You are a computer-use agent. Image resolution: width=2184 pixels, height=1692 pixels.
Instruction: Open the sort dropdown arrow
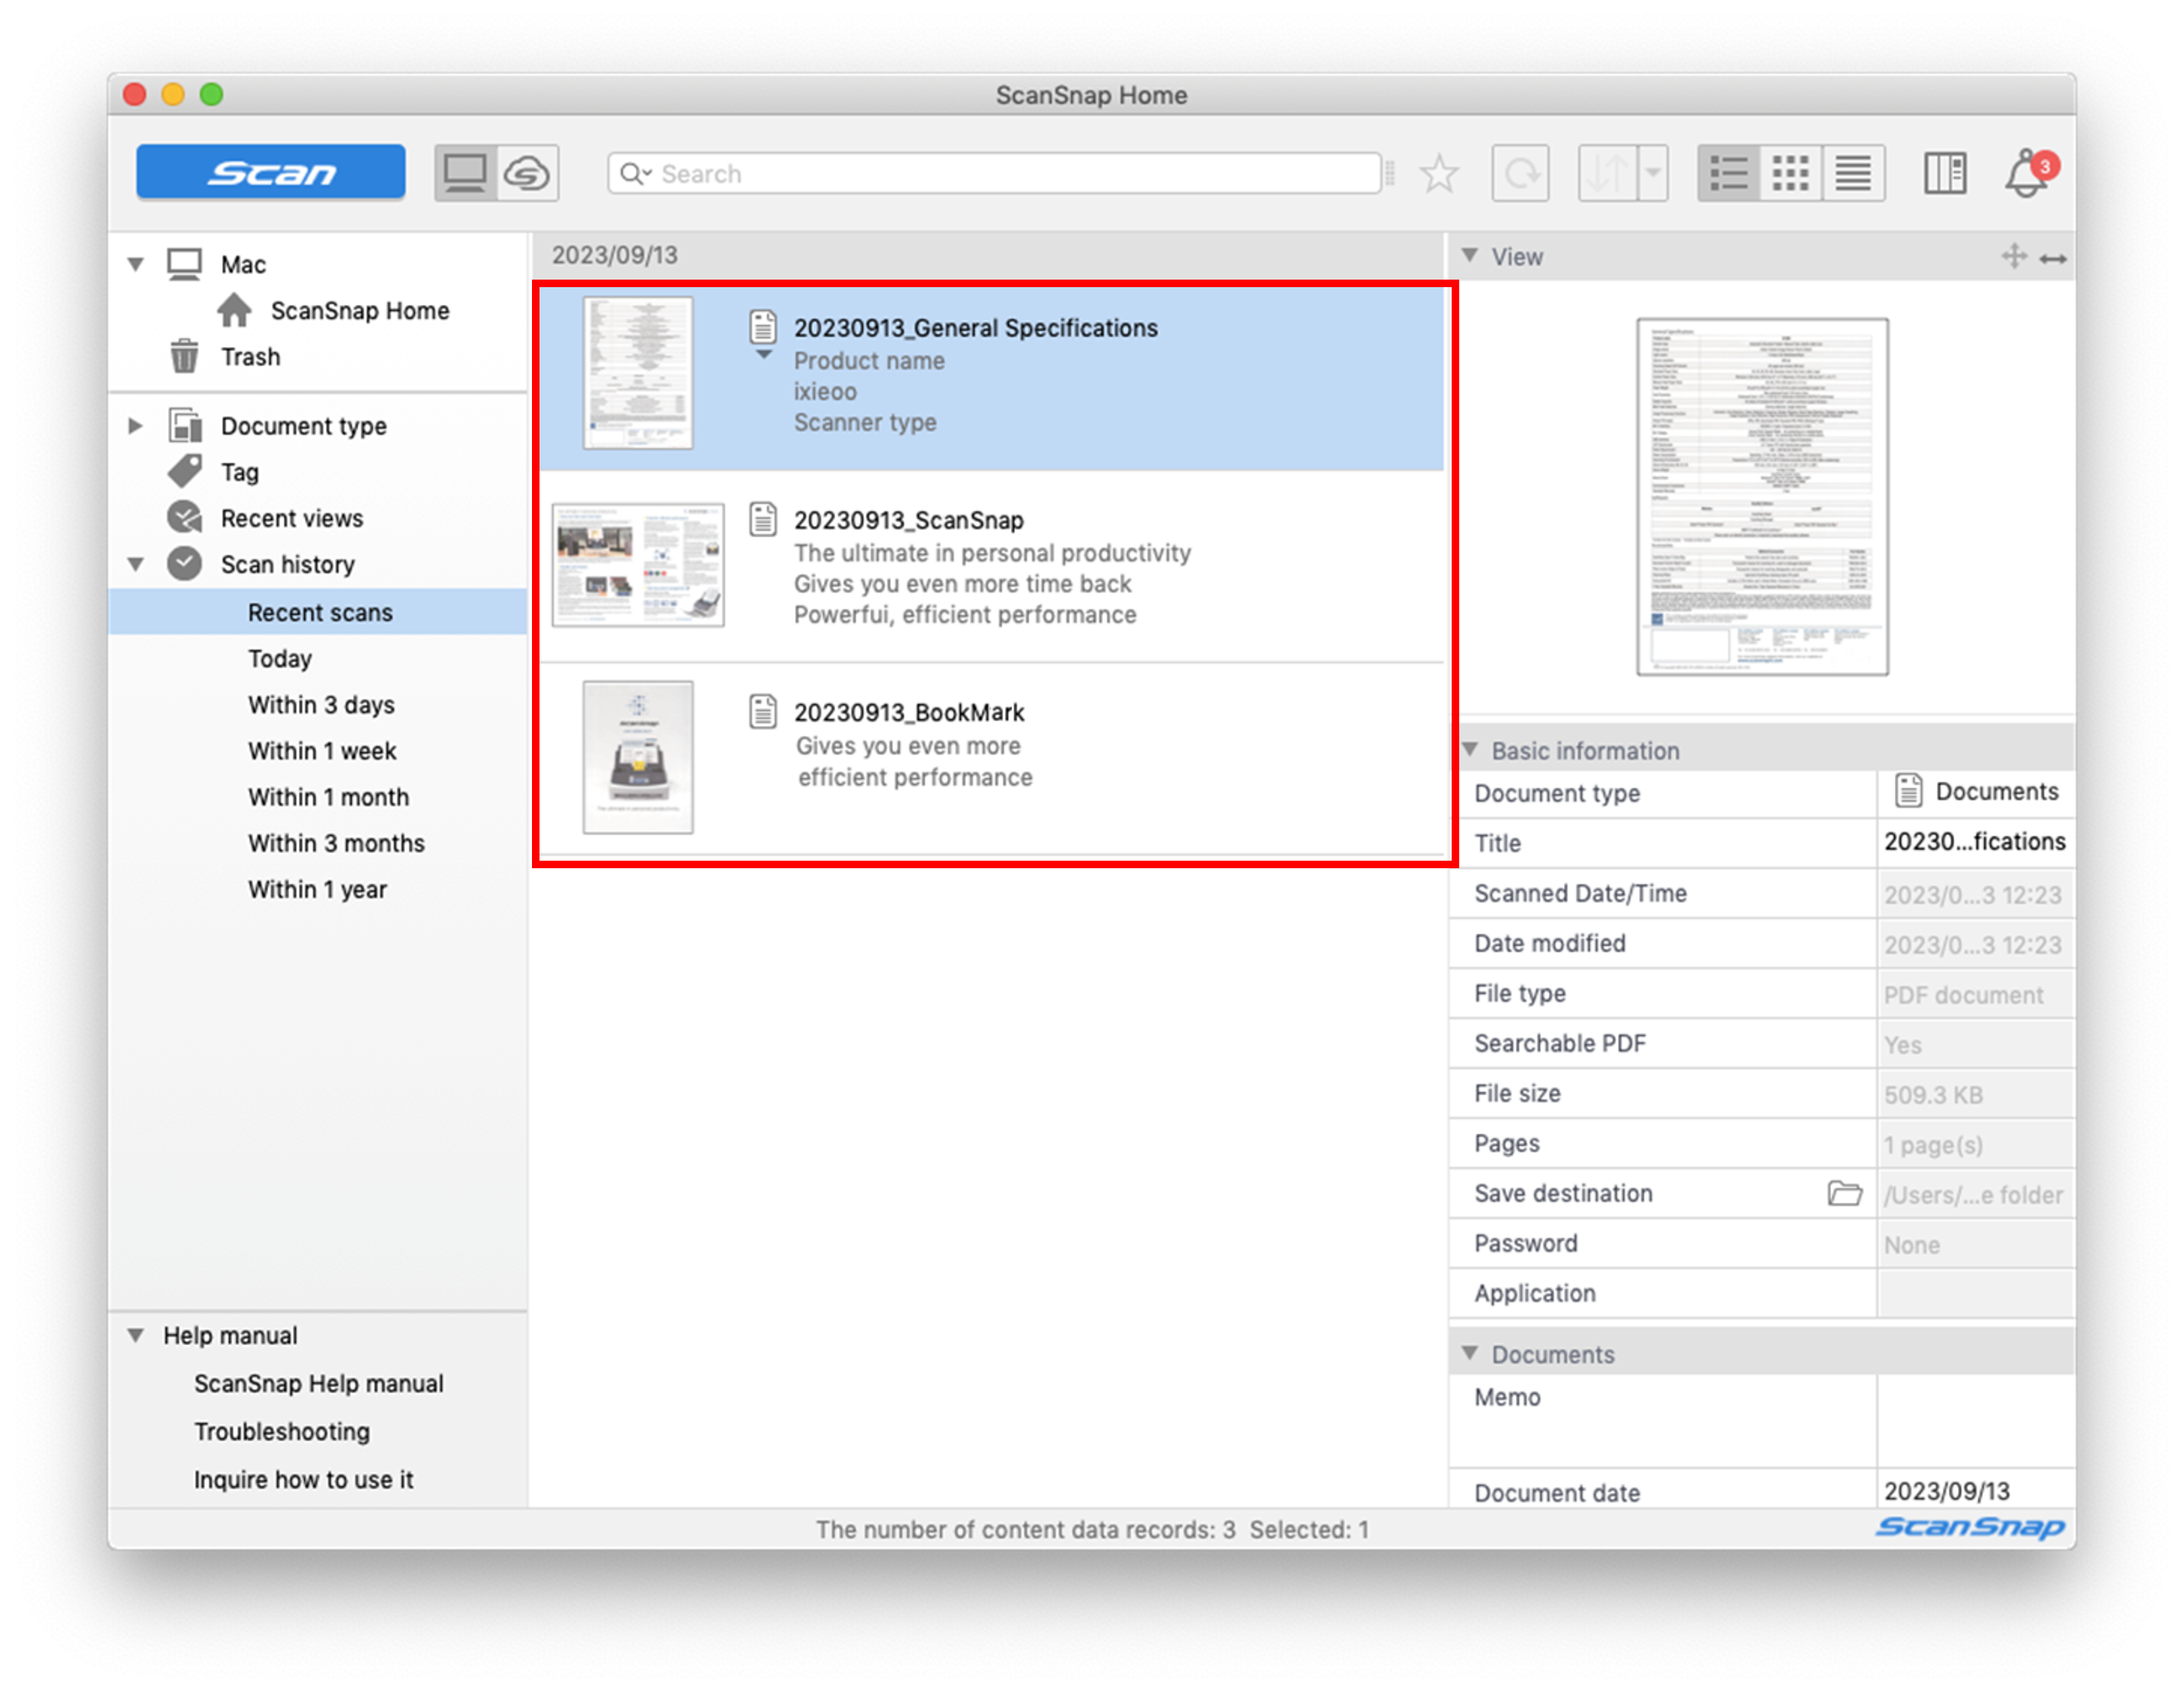coord(1653,173)
